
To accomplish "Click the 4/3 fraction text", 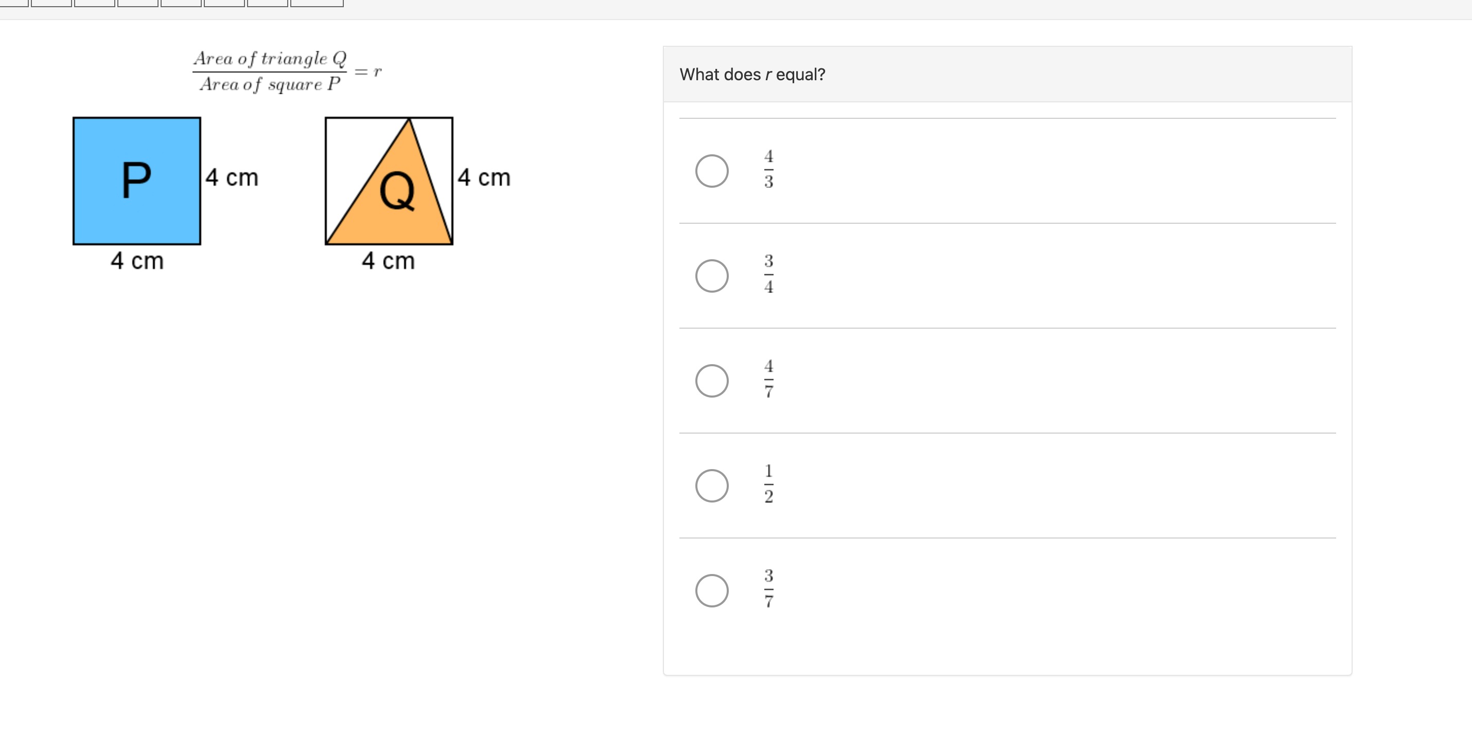I will pos(768,169).
